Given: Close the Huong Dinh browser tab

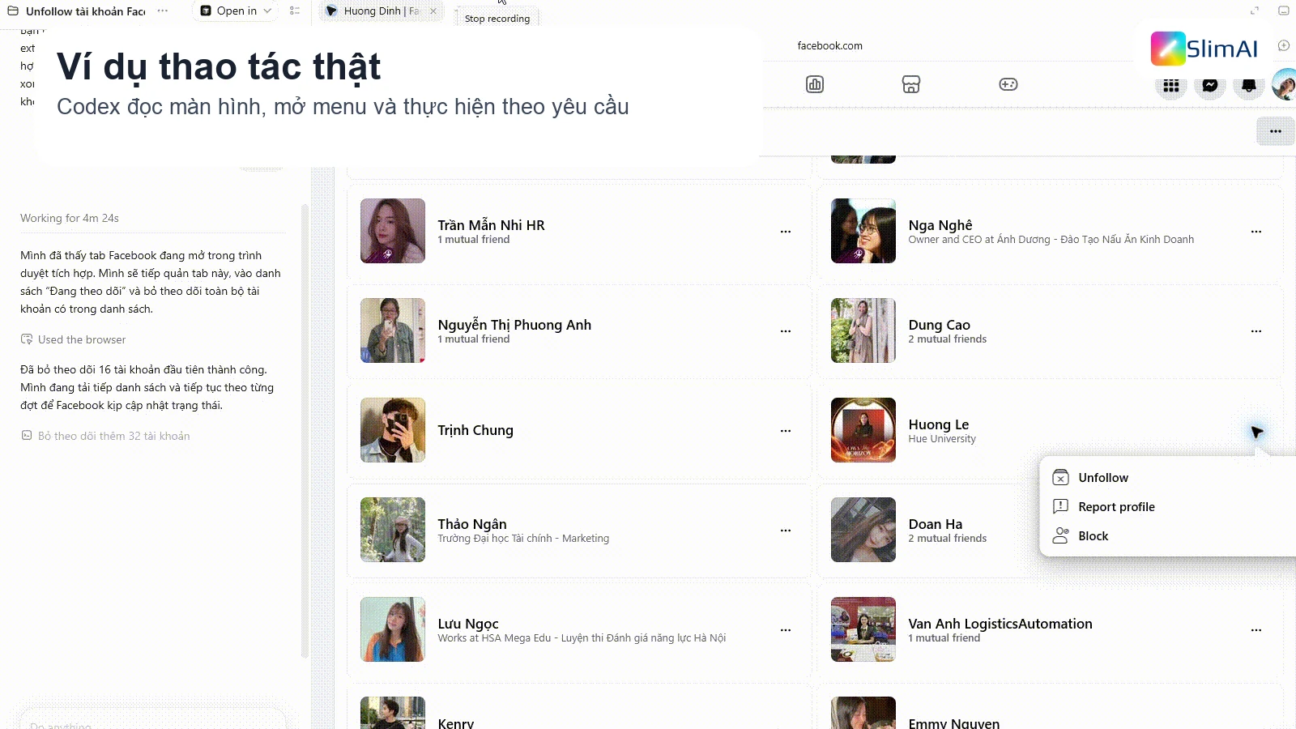Looking at the screenshot, I should click(433, 11).
